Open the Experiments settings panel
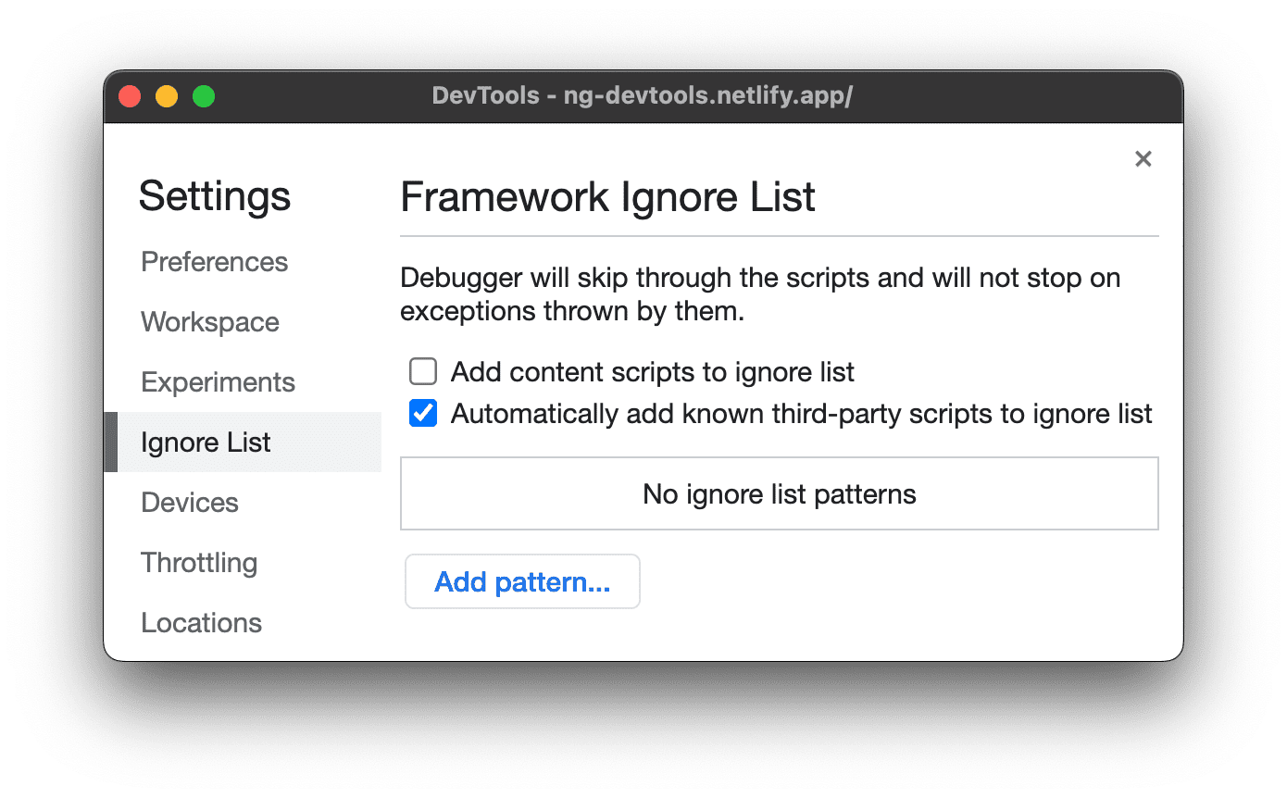The height and width of the screenshot is (798, 1287). coord(218,381)
